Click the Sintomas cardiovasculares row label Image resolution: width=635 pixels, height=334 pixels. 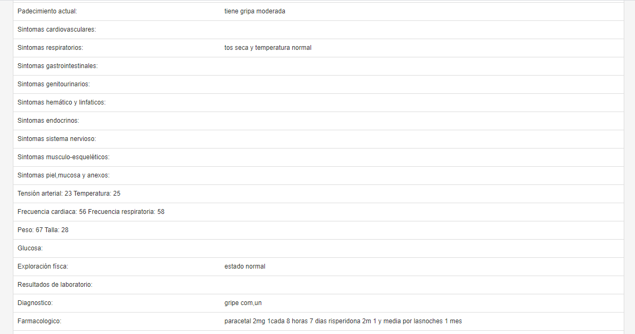57,29
